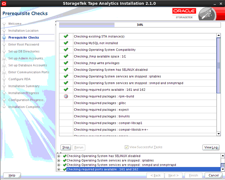Open Help
The width and height of the screenshot is (225, 180).
[x=12, y=176]
